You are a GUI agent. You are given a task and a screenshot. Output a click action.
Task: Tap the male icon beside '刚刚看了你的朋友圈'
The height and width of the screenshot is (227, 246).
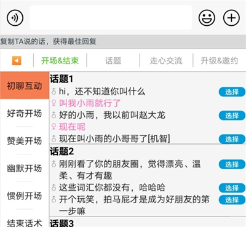[54, 164]
